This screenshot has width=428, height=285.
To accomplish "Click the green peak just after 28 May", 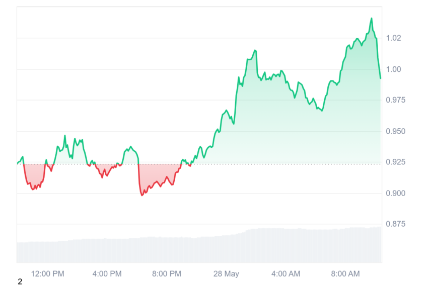I will point(255,51).
